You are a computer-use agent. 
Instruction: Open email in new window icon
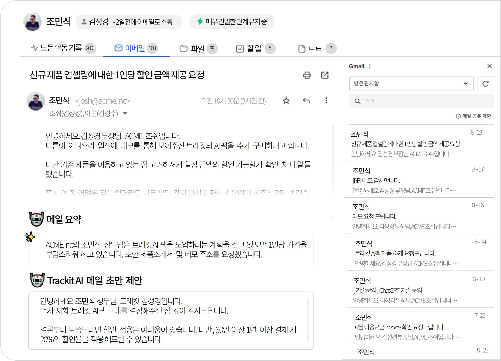[x=325, y=75]
